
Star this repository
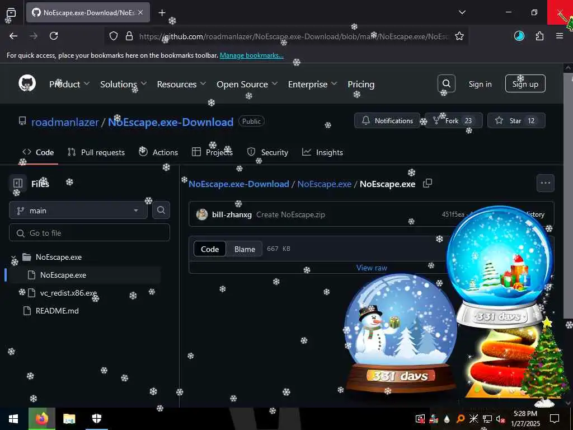point(516,120)
